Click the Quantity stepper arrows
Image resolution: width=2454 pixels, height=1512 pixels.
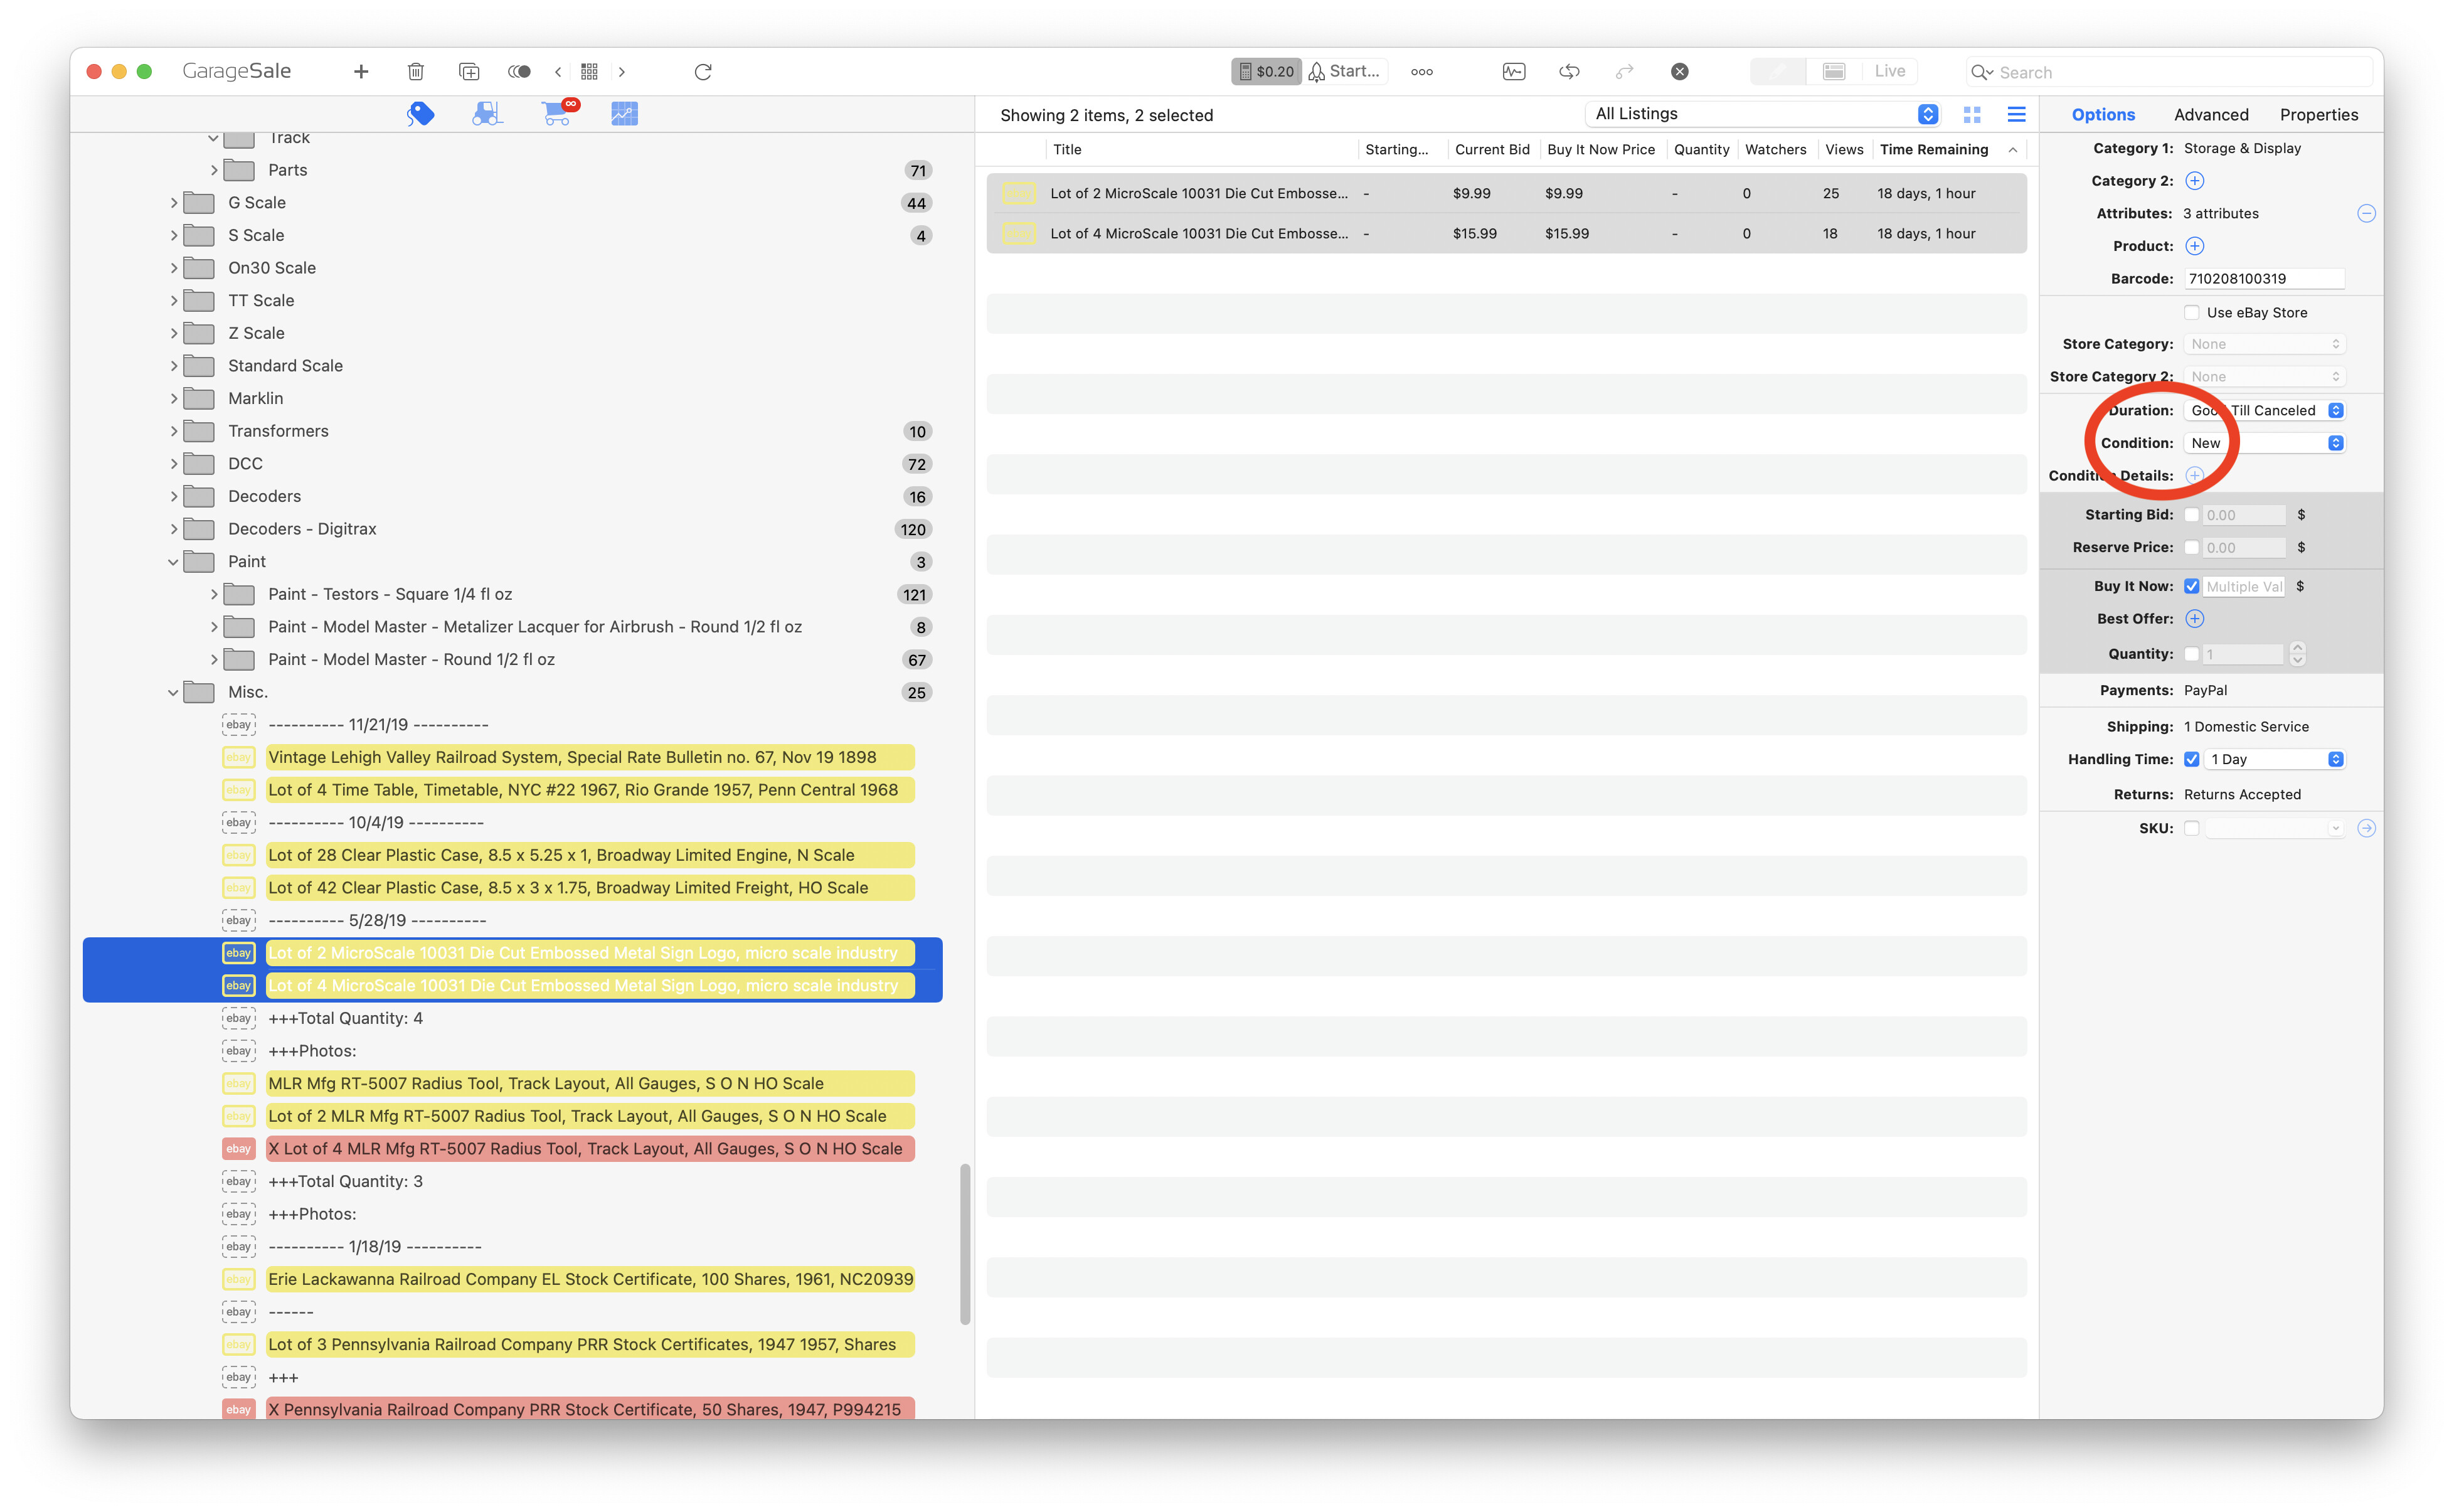tap(2297, 654)
